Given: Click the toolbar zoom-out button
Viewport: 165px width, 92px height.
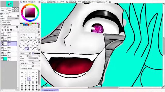Looking at the screenshot, I should pos(70,2).
